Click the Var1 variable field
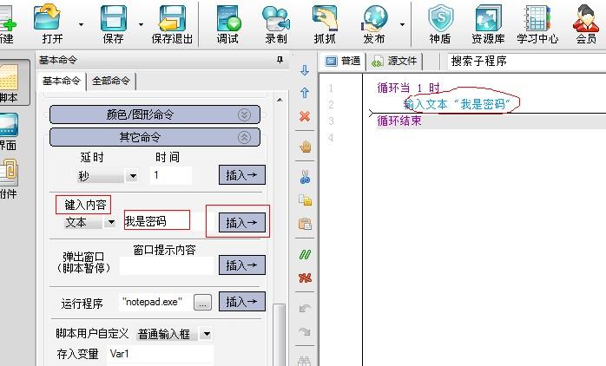Image resolution: width=606 pixels, height=366 pixels. (x=160, y=354)
